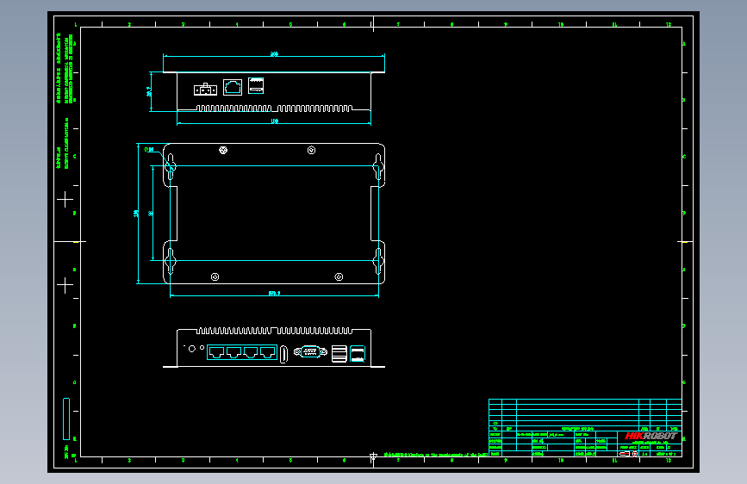The width and height of the screenshot is (747, 484).
Task: Select the upper-right screw in the plan view
Action: click(312, 150)
